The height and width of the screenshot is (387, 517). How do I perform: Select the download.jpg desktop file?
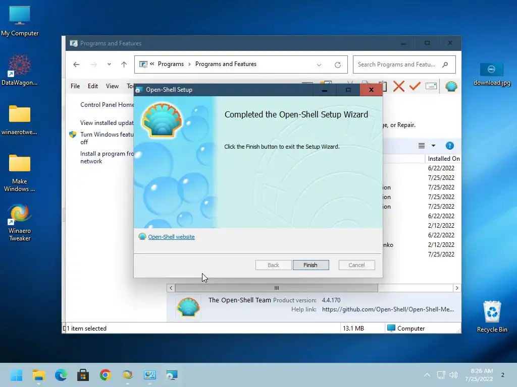492,74
